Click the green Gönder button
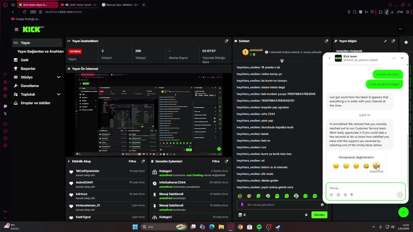This screenshot has width=413, height=232. click(x=319, y=215)
